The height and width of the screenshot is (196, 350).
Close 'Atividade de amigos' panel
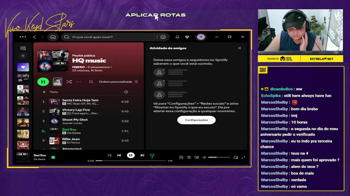click(x=240, y=48)
